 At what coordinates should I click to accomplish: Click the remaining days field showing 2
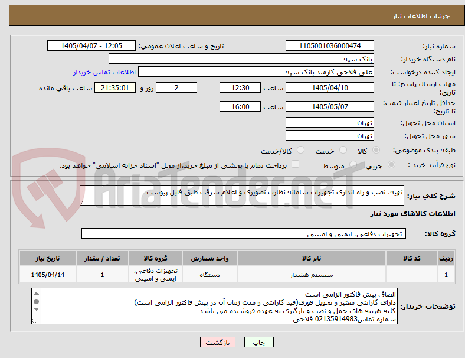click(176, 88)
